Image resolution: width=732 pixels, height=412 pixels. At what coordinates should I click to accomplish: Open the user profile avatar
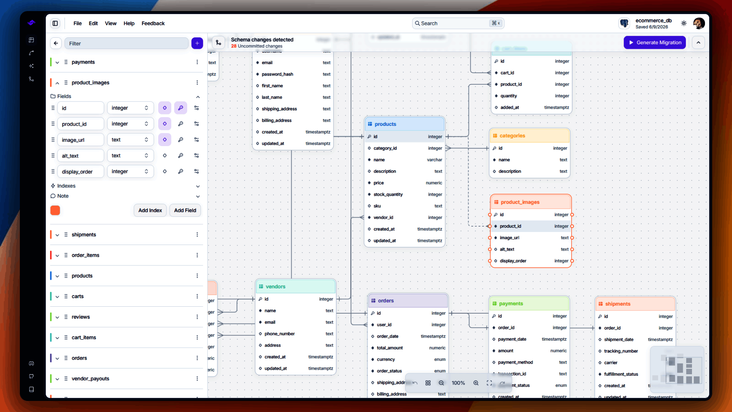699,23
